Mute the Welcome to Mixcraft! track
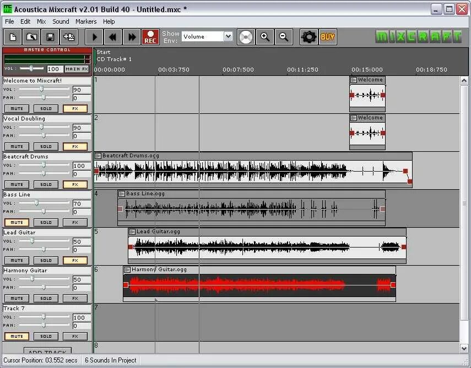 [17, 108]
